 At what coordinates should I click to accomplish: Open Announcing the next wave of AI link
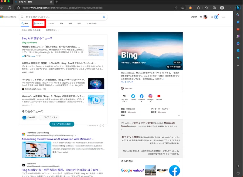tap(58, 139)
